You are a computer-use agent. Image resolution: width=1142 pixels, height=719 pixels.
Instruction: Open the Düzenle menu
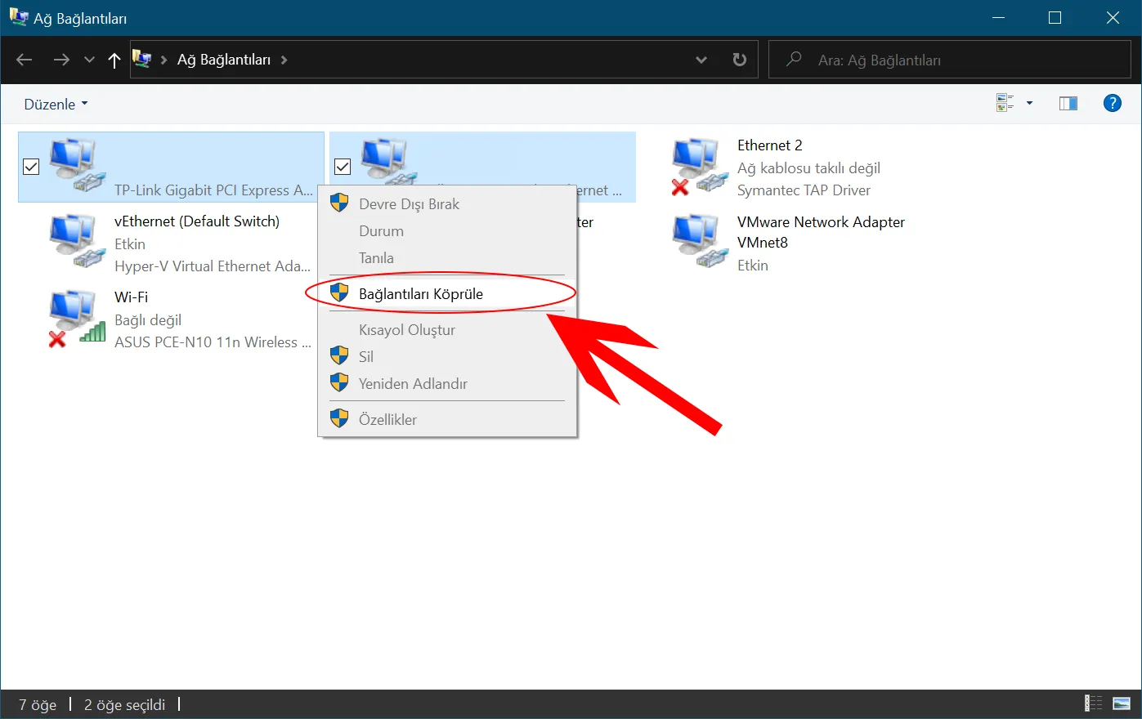coord(49,104)
